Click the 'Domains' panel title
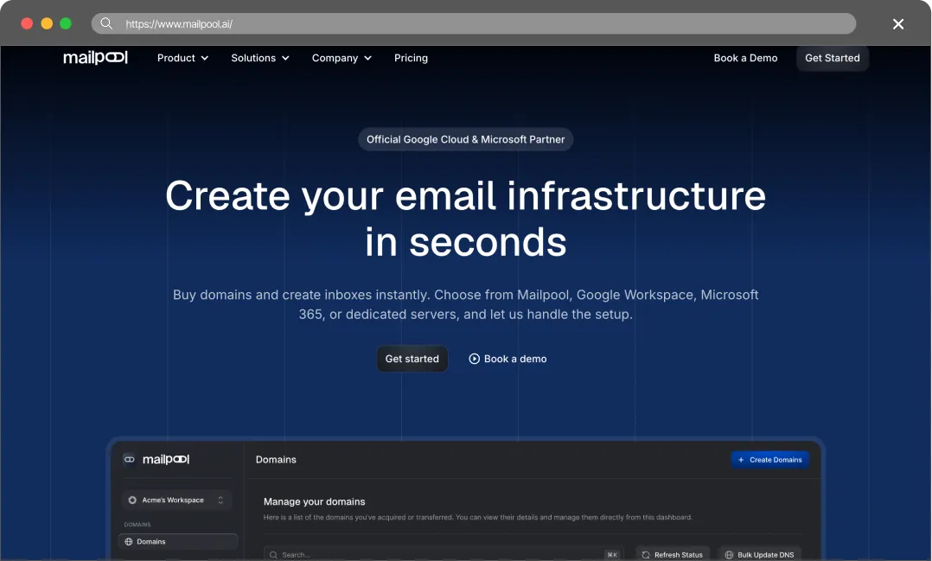932x561 pixels. pos(276,459)
